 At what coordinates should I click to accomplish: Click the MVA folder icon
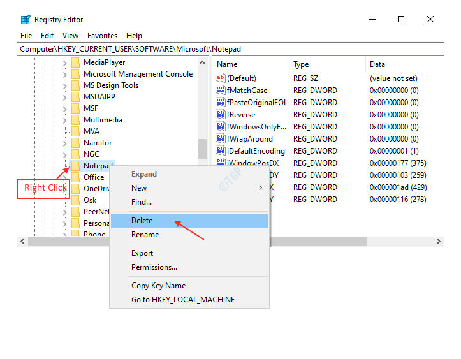pos(76,131)
